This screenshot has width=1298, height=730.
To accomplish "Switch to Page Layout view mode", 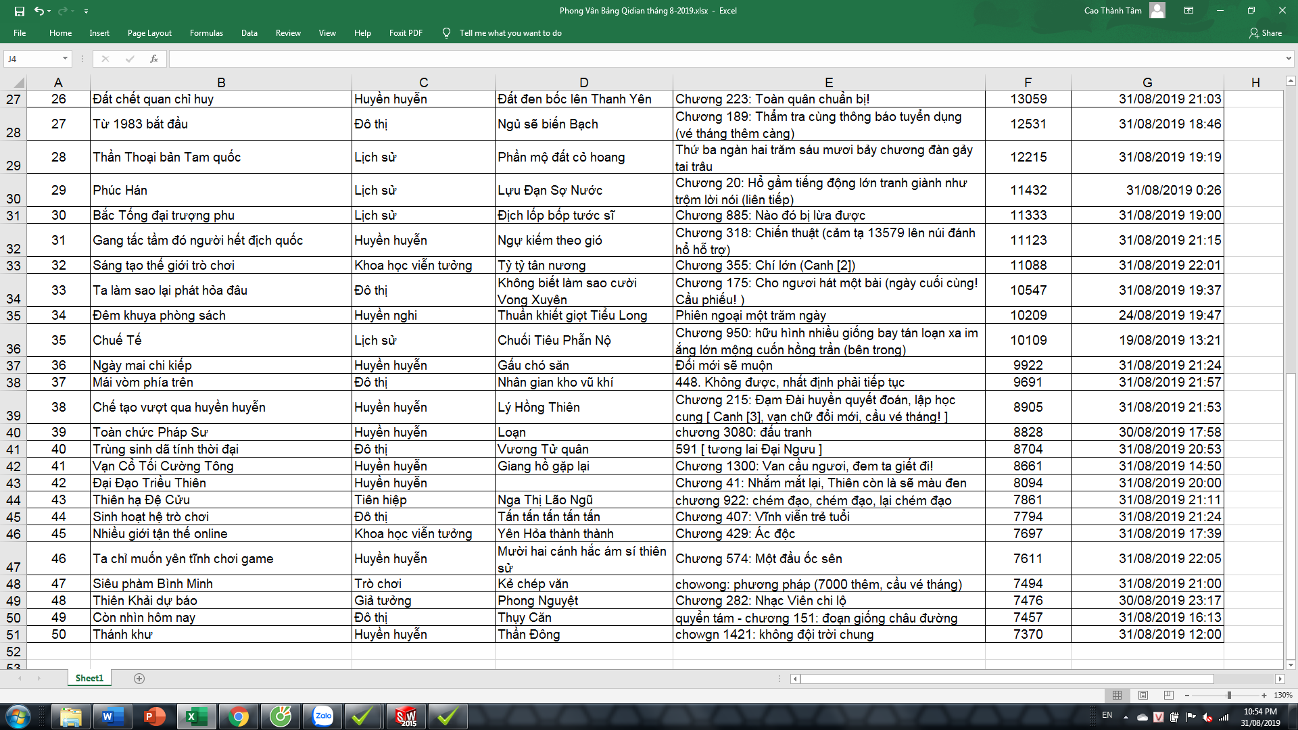I will click(x=1143, y=695).
